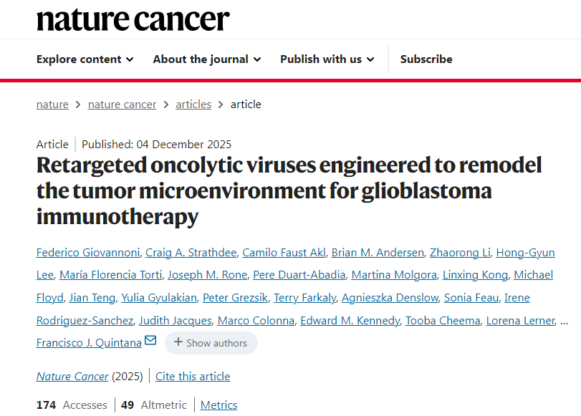This screenshot has height=416, width=581.
Task: Go to nature breadcrumb link
Action: tap(52, 105)
